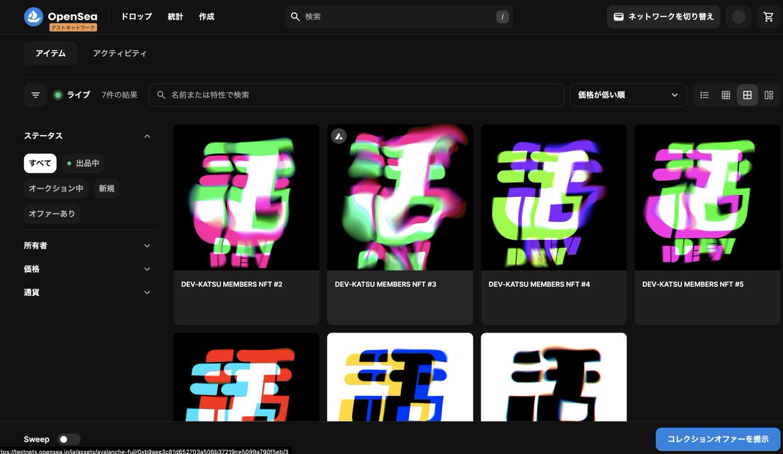Click the 7件の結果 results count

(x=120, y=95)
